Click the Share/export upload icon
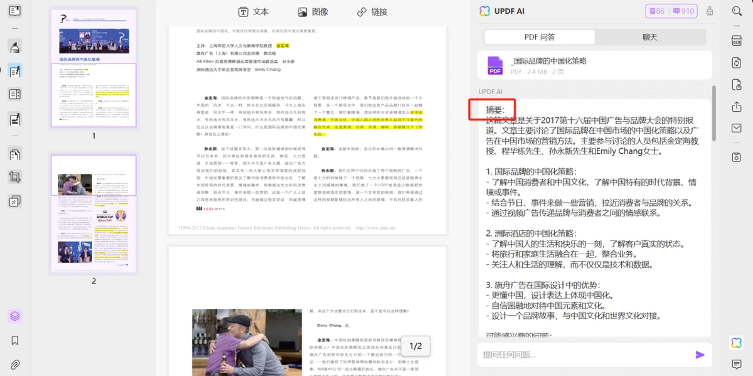Image resolution: width=753 pixels, height=376 pixels. click(737, 107)
